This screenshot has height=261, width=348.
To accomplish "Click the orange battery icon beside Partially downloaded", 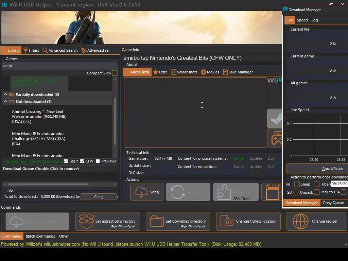I will pos(12,94).
